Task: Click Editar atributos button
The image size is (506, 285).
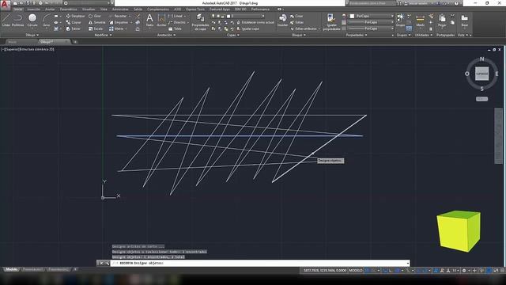Action: click(304, 28)
